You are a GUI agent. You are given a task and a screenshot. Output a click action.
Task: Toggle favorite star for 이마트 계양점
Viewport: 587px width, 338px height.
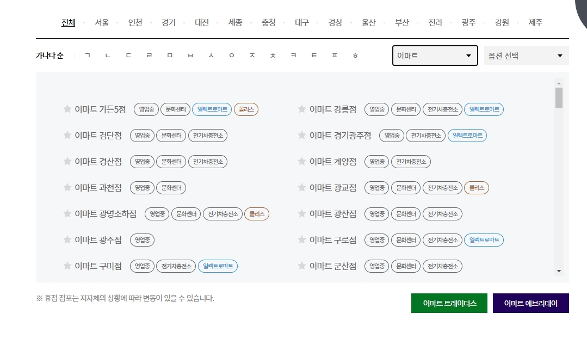click(301, 161)
